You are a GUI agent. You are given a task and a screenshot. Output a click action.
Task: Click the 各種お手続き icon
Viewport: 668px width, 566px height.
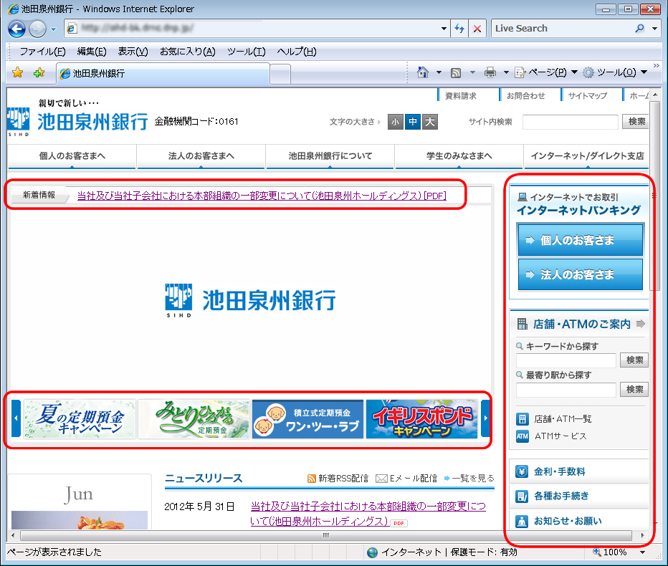(x=522, y=497)
